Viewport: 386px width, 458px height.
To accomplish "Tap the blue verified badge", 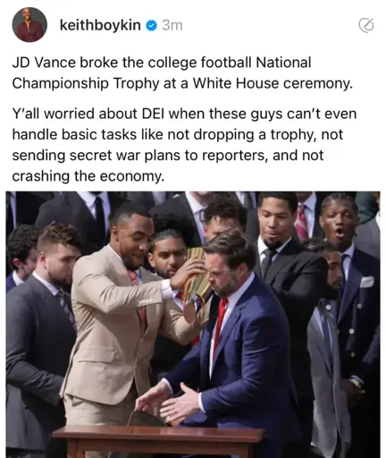I will [x=151, y=25].
